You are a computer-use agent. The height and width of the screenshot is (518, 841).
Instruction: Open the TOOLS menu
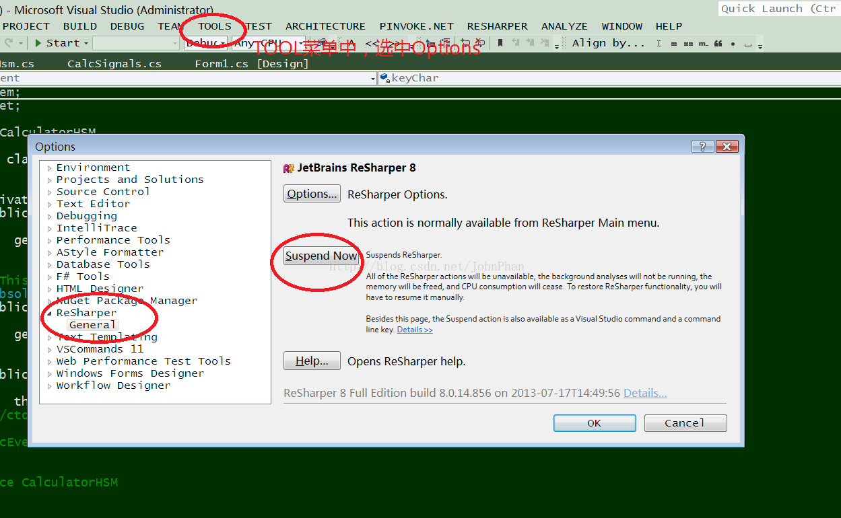[215, 26]
